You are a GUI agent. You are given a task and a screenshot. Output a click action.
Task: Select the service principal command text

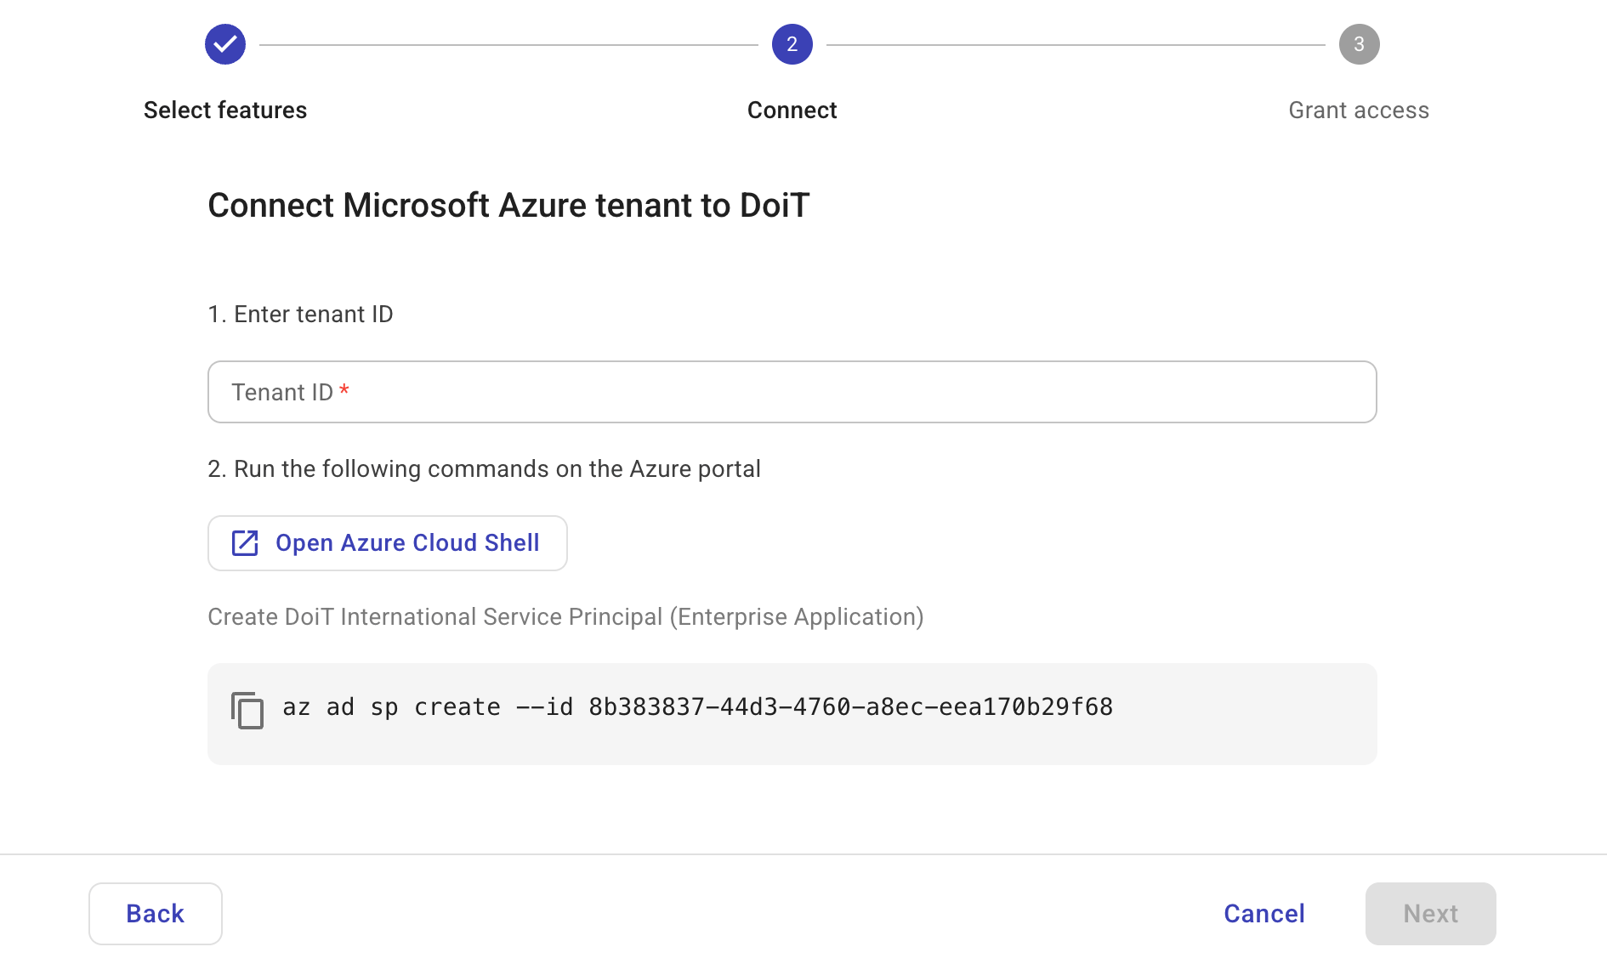point(697,706)
